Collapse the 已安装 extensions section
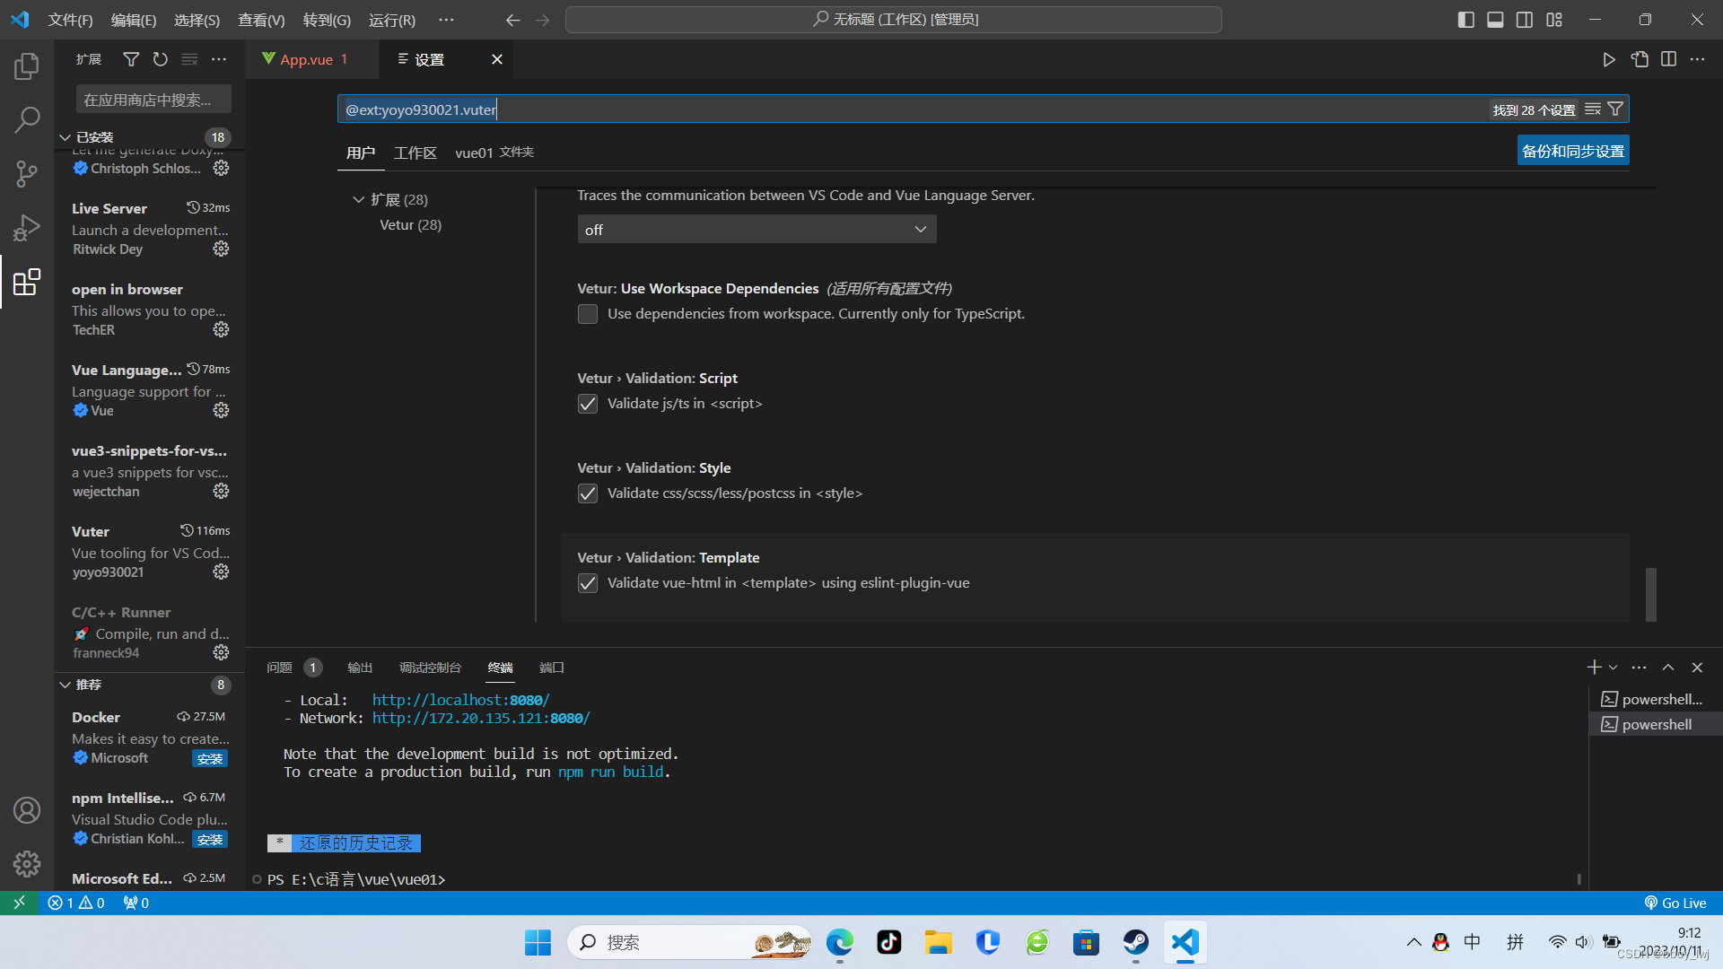The image size is (1723, 969). (x=65, y=136)
